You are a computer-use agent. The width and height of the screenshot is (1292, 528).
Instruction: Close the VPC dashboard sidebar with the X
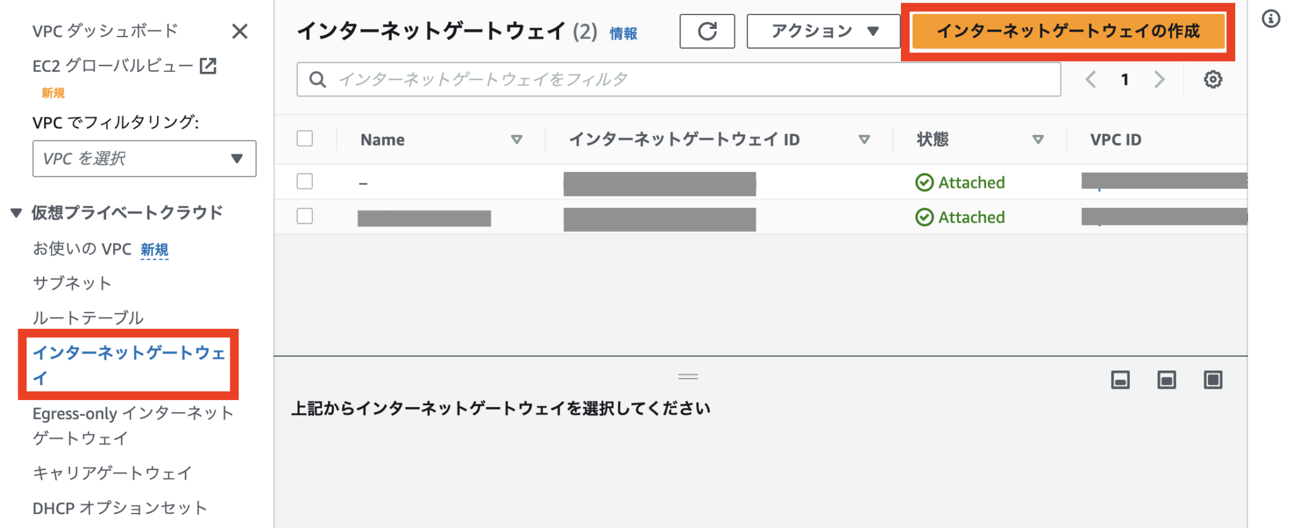(x=240, y=32)
